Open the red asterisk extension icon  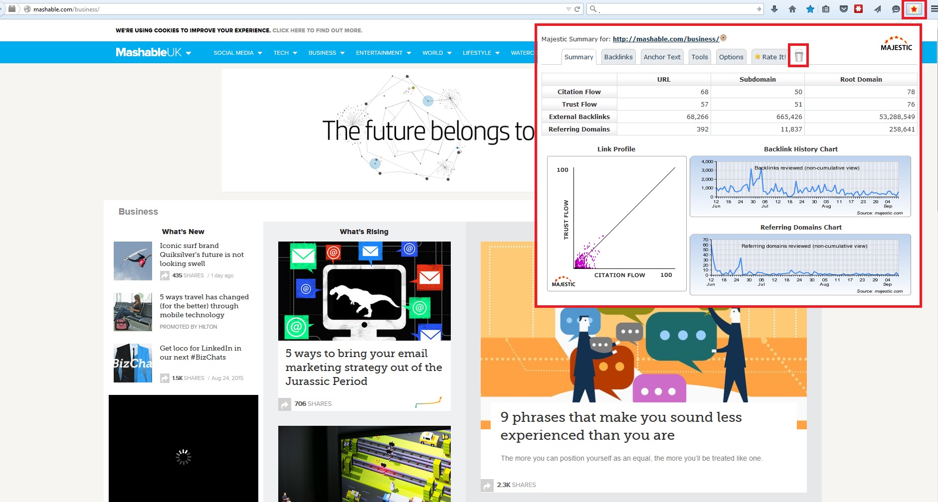tap(858, 9)
